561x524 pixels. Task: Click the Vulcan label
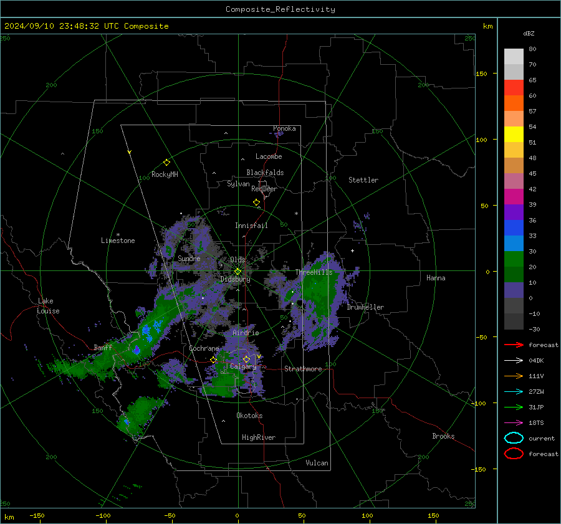[x=317, y=463]
